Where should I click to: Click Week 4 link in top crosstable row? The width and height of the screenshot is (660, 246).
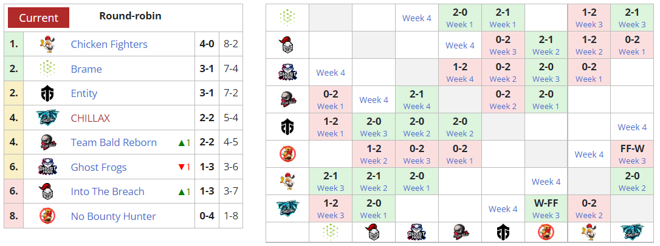(417, 18)
